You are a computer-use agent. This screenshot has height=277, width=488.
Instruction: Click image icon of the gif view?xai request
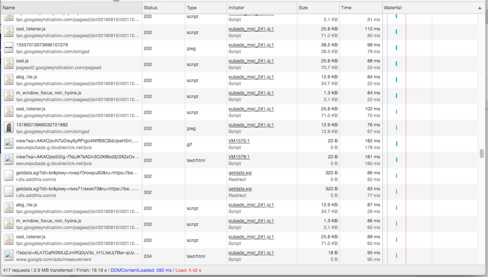9,144
